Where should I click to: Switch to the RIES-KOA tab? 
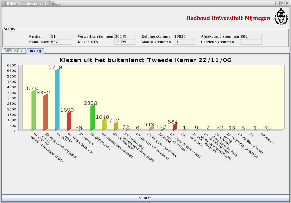point(13,51)
